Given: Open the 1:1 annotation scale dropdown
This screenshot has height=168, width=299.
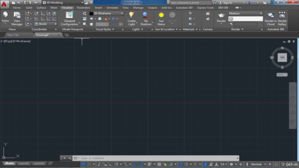Looking at the screenshot, I should [224, 164].
